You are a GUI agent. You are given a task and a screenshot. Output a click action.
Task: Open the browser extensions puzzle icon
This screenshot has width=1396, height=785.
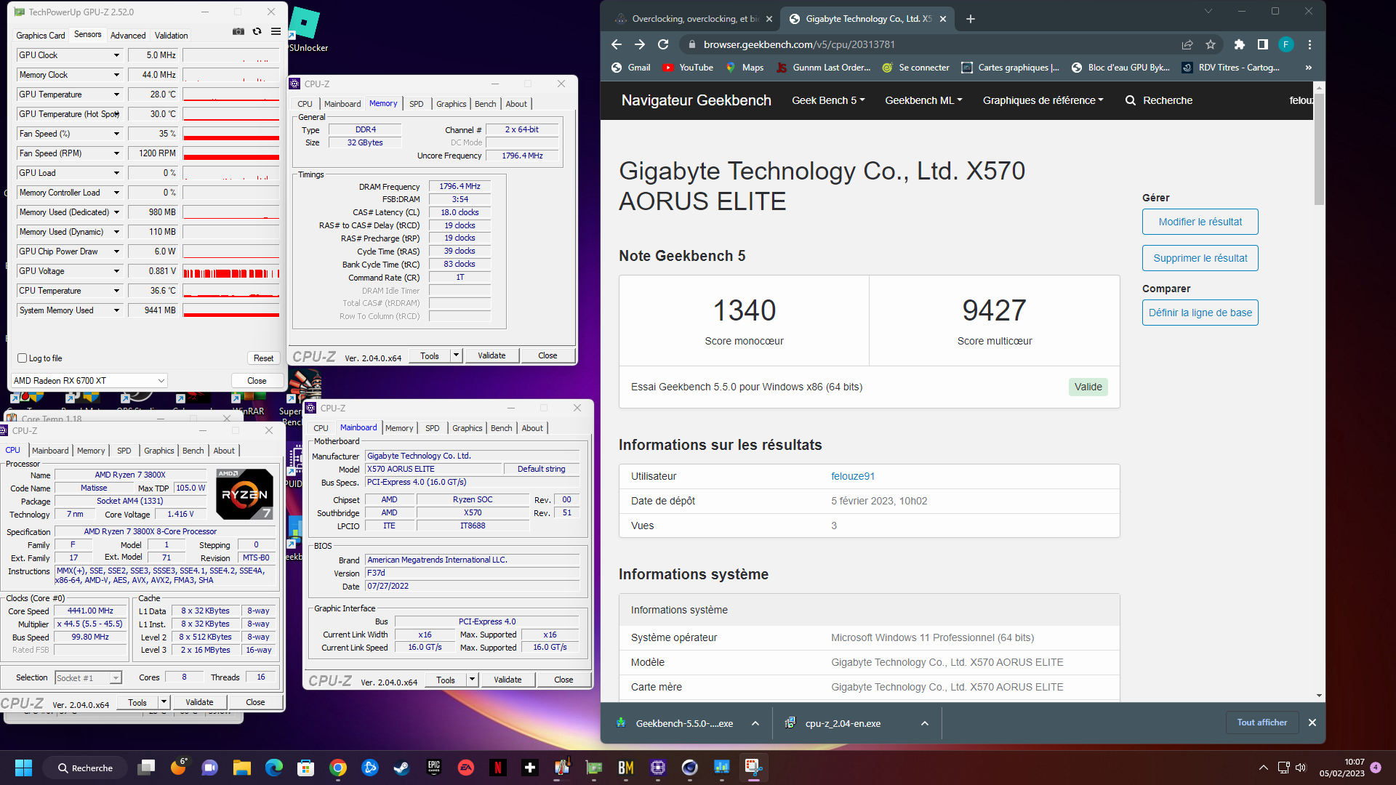point(1240,44)
